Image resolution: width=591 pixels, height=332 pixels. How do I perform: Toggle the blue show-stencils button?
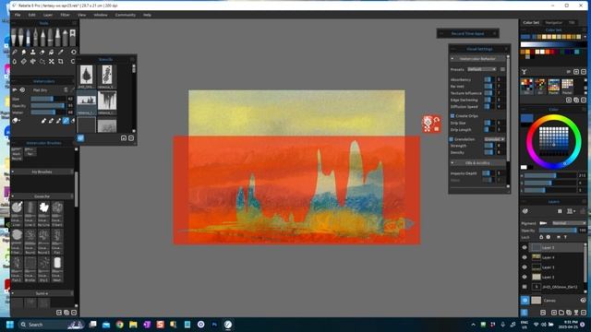point(80,138)
